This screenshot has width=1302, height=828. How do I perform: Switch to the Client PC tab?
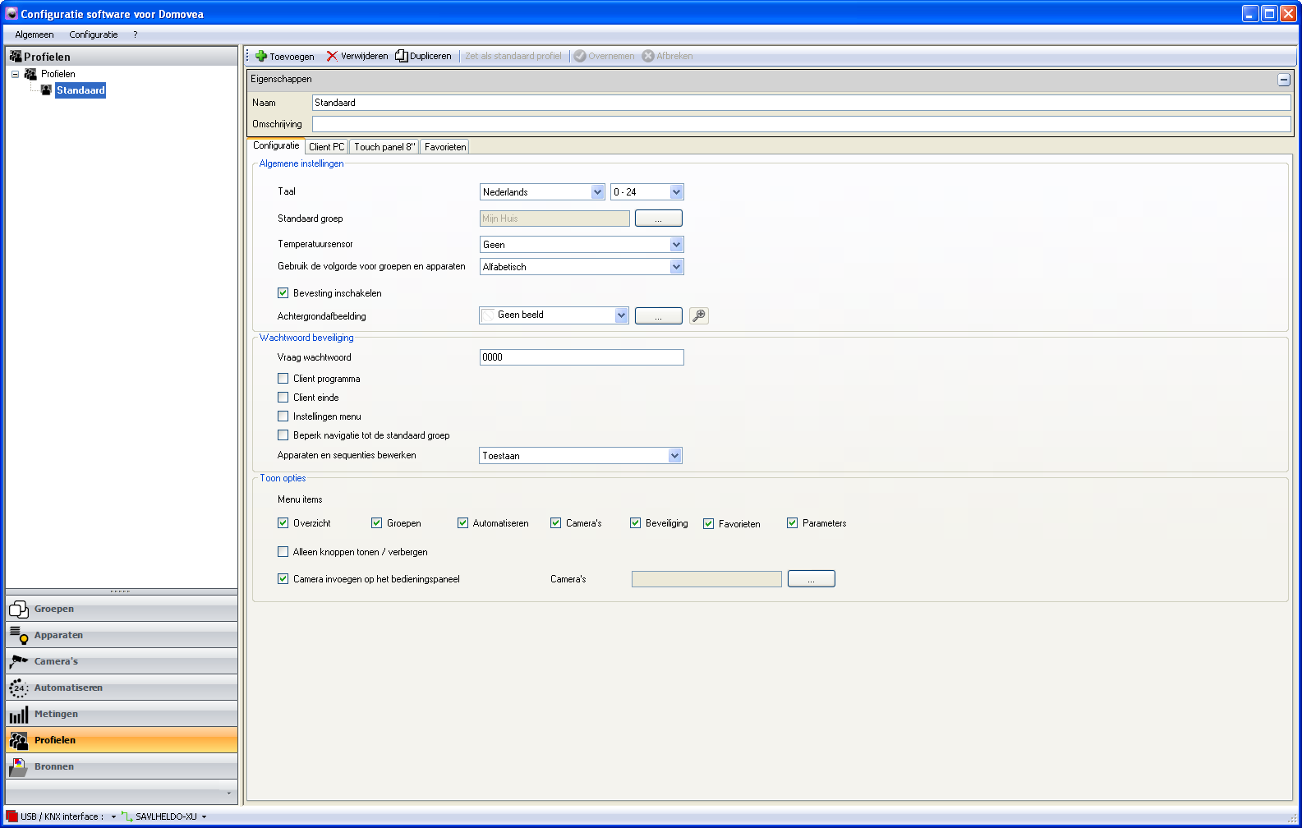(x=326, y=147)
